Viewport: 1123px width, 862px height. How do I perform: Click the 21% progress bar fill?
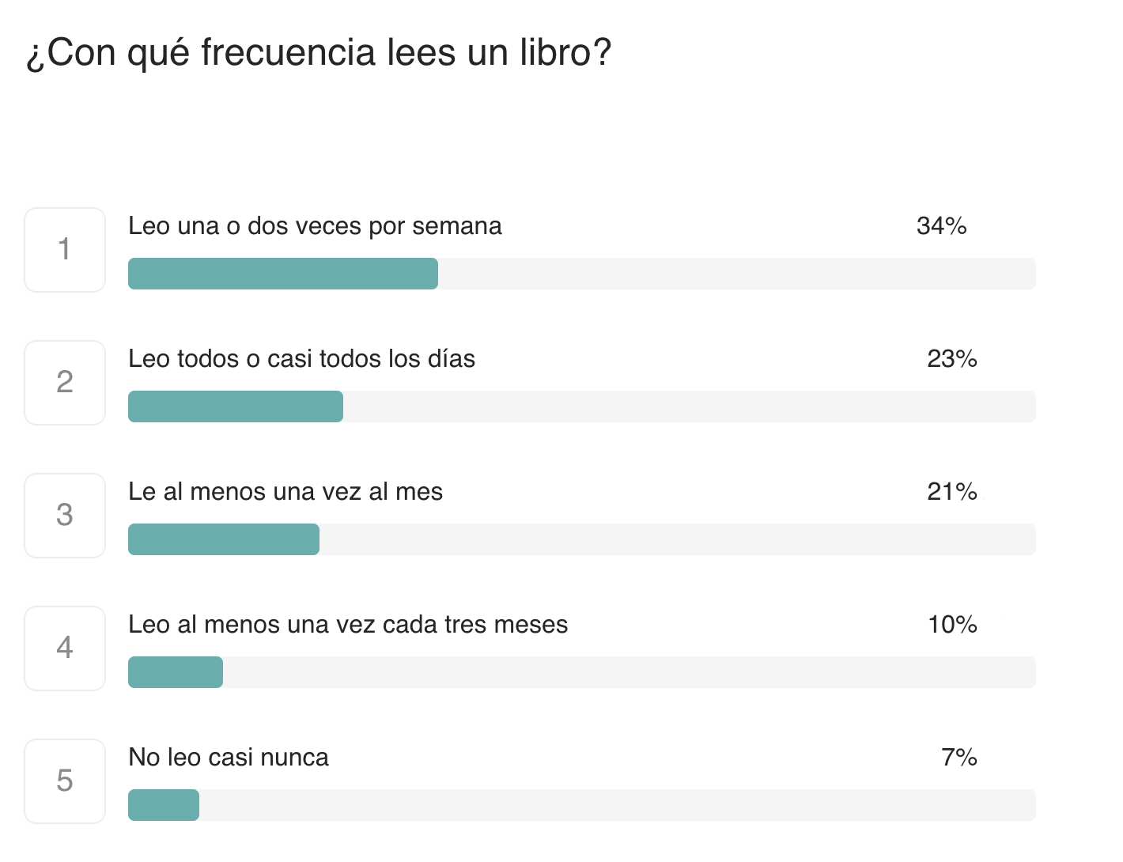223,539
